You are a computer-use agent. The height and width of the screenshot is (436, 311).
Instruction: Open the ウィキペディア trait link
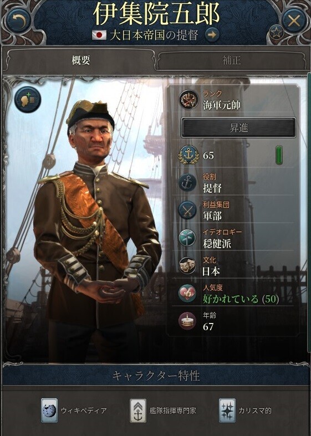click(84, 411)
